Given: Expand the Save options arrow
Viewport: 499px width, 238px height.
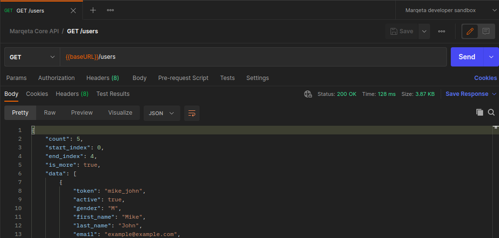Looking at the screenshot, I should click(424, 31).
